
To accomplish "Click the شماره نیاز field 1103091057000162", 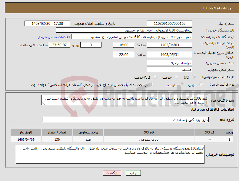I will [x=170, y=24].
